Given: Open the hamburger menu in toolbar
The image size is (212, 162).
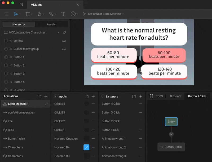Looking at the screenshot, I should tap(7, 14).
